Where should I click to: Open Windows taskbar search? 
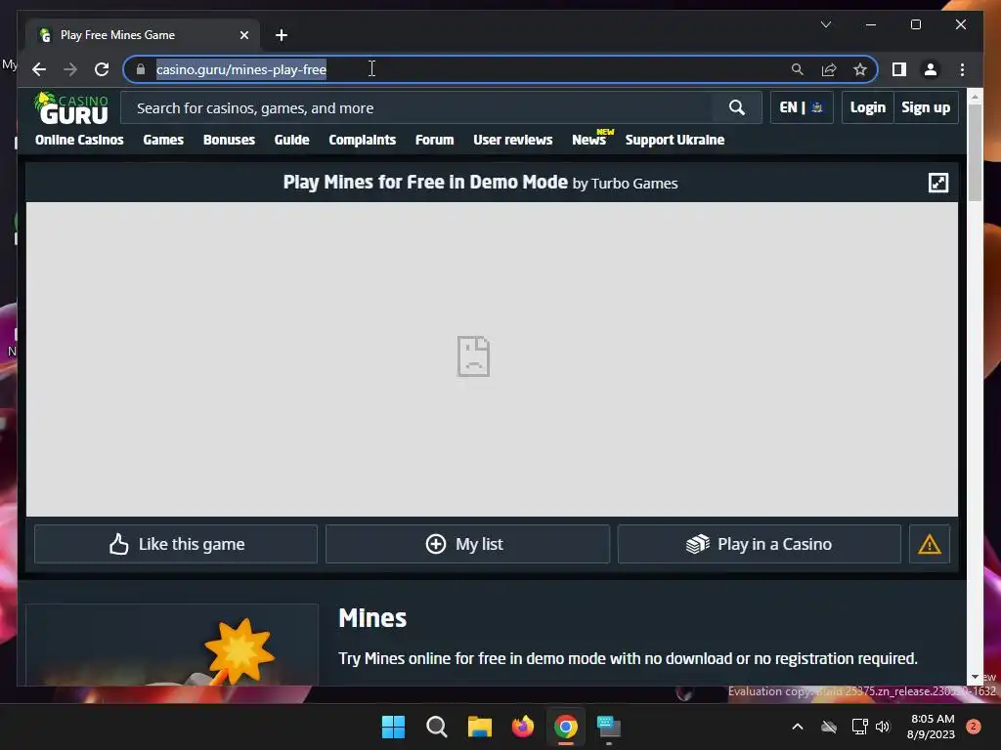point(437,727)
